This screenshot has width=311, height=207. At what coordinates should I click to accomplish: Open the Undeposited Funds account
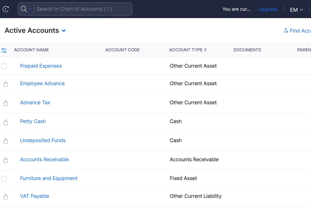coord(43,141)
